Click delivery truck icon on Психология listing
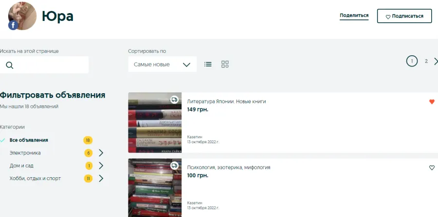The height and width of the screenshot is (217, 438). point(175,166)
